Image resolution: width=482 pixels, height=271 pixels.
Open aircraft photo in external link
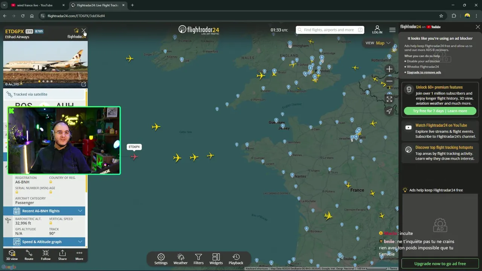point(84,84)
